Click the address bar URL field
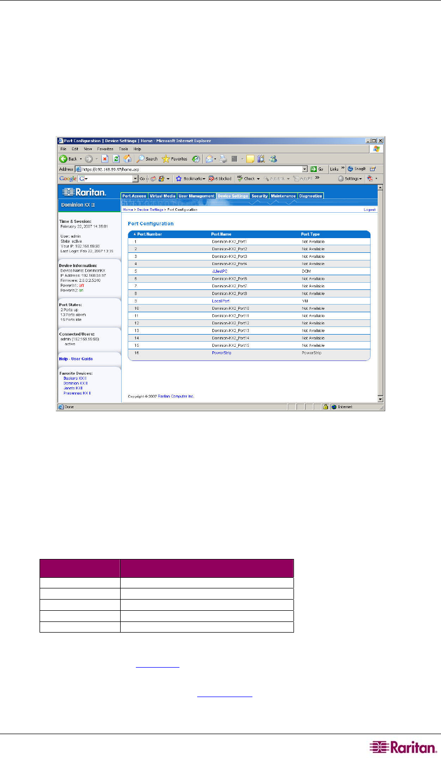The height and width of the screenshot is (758, 441). point(192,169)
